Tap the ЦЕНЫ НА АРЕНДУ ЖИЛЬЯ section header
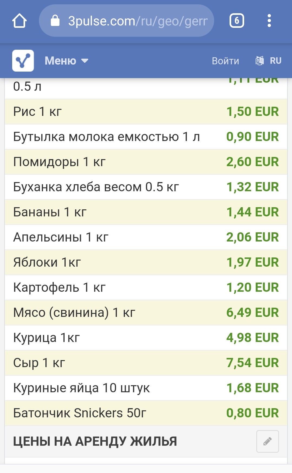This screenshot has width=292, height=473. click(x=95, y=441)
